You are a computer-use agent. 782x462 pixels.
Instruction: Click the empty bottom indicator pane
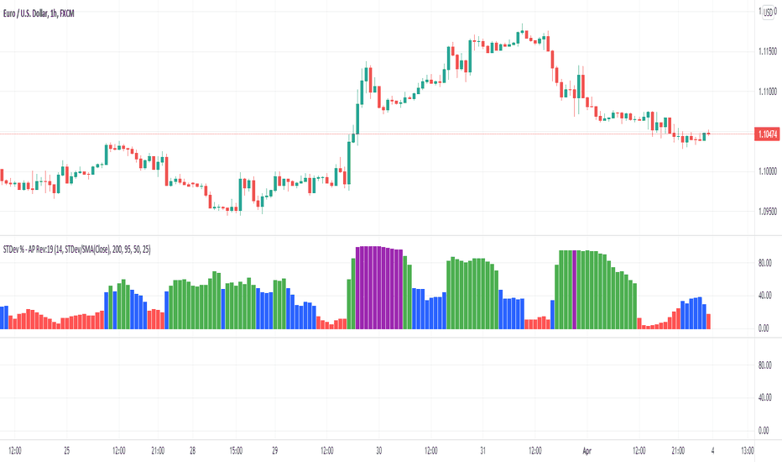pyautogui.click(x=377, y=389)
